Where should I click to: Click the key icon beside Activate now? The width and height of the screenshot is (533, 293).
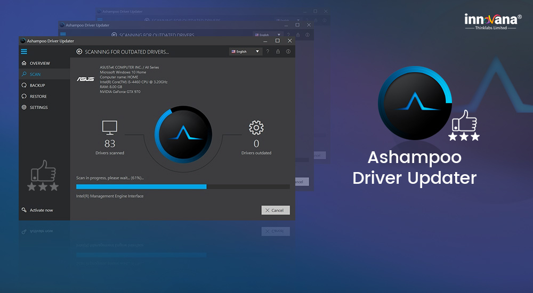coord(24,210)
